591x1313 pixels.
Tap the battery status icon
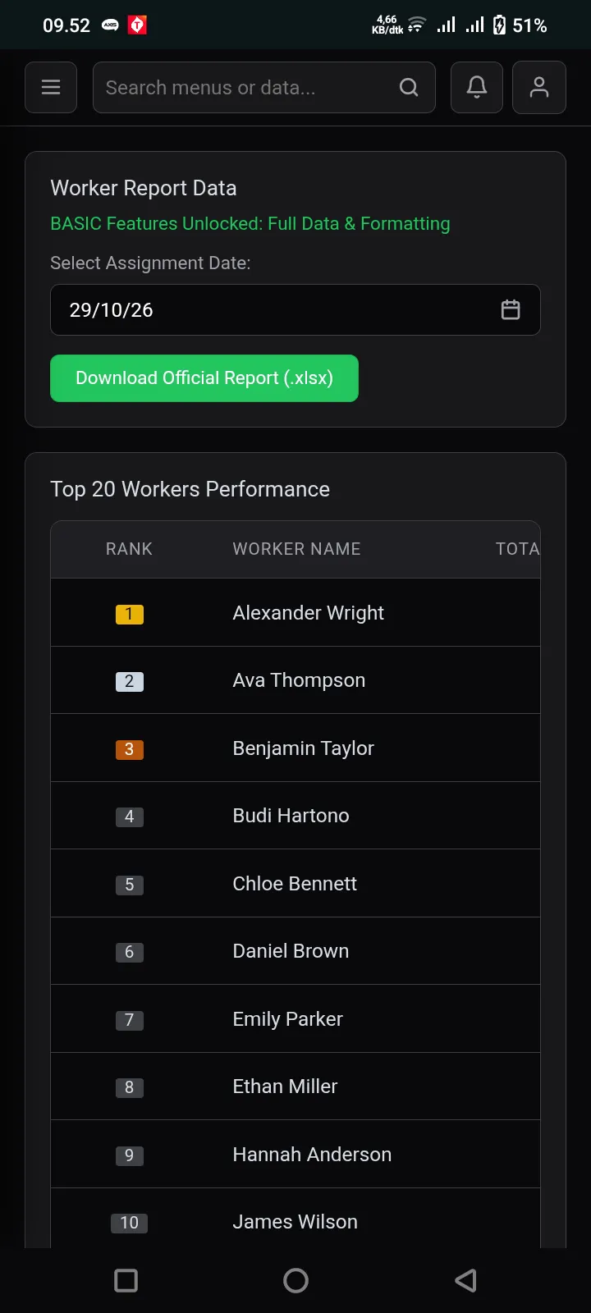(499, 25)
